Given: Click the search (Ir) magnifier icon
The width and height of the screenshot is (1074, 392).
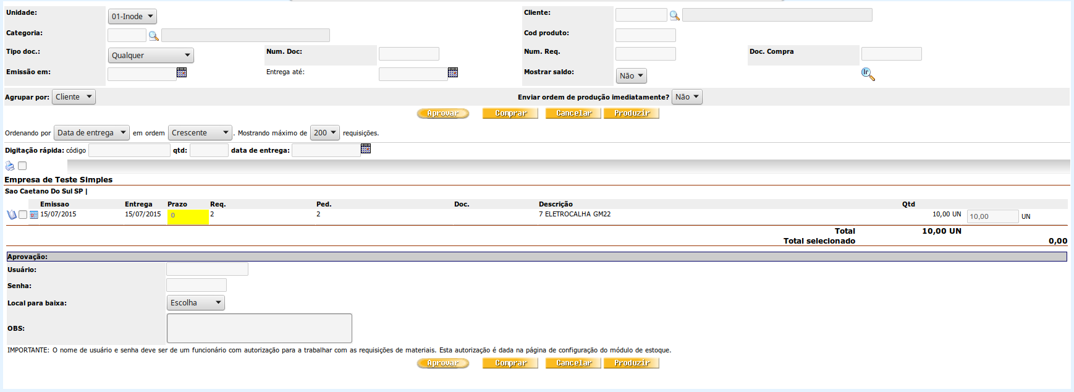Looking at the screenshot, I should click(x=868, y=74).
